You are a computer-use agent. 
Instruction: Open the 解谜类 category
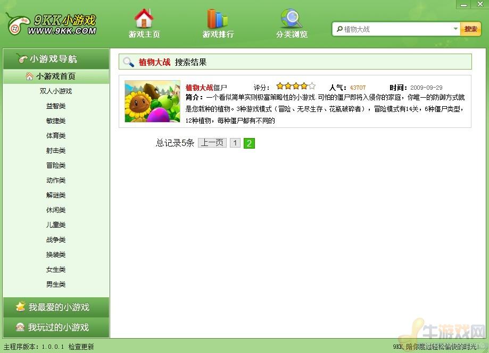pyautogui.click(x=56, y=195)
